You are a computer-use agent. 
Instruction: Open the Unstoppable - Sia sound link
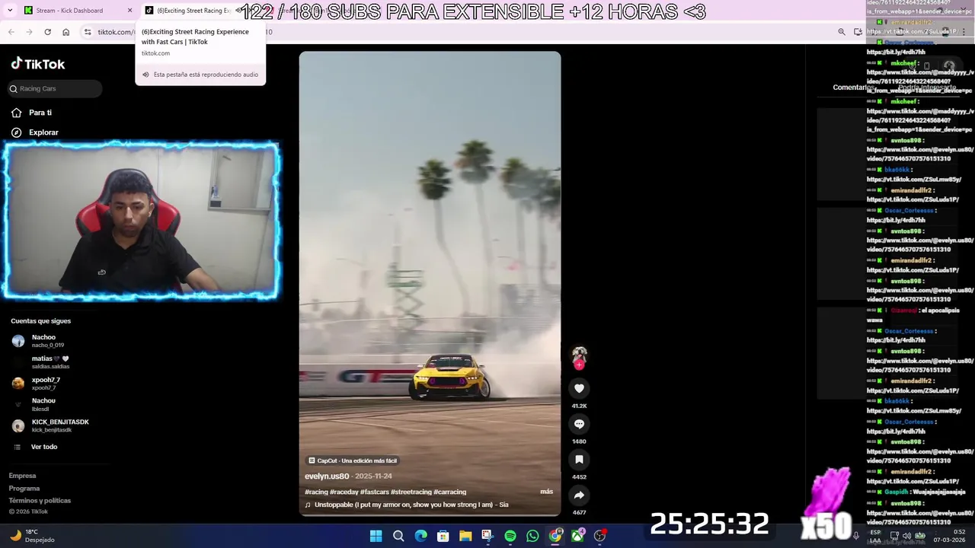407,505
